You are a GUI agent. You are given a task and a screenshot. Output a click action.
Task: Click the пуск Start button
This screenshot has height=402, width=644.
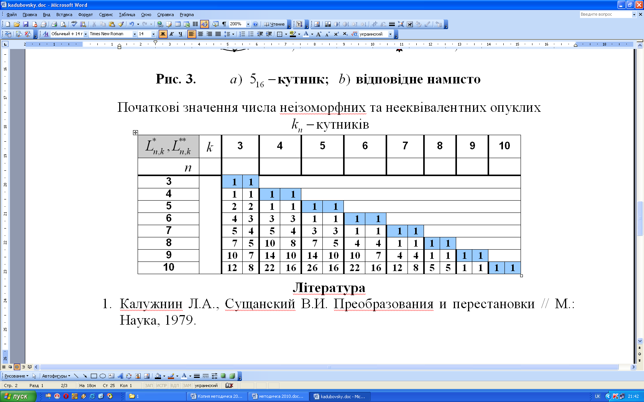[18, 396]
